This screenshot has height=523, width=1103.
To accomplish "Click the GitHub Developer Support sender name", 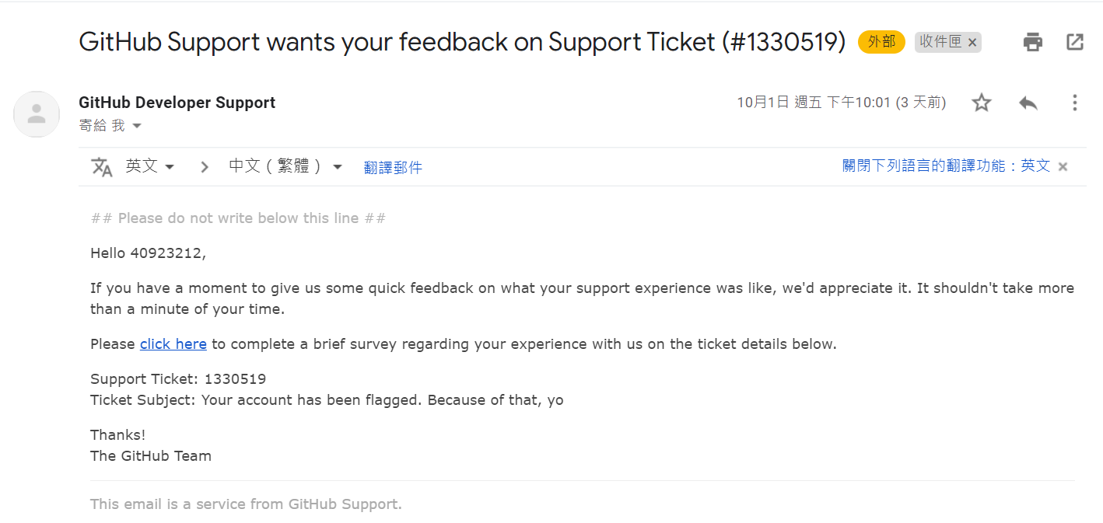I will click(x=177, y=103).
